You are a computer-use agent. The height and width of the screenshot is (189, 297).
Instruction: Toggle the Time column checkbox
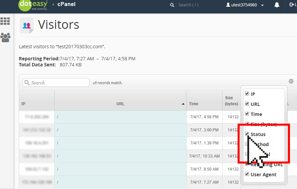pyautogui.click(x=247, y=114)
